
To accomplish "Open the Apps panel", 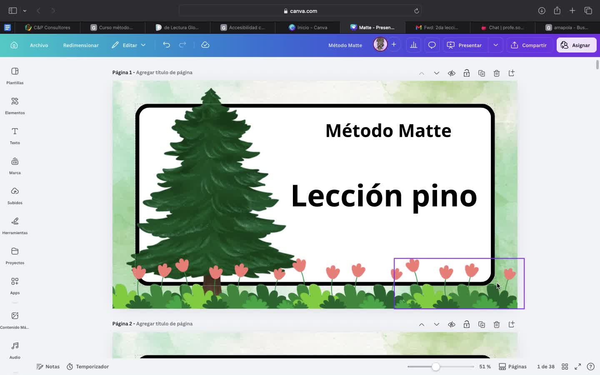I will coord(15,286).
